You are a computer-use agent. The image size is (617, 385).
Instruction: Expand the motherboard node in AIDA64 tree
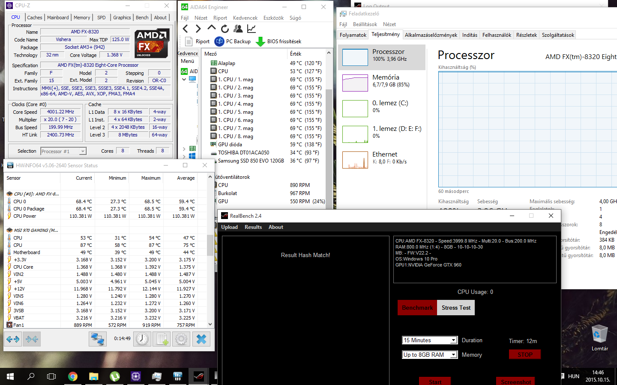click(x=184, y=149)
